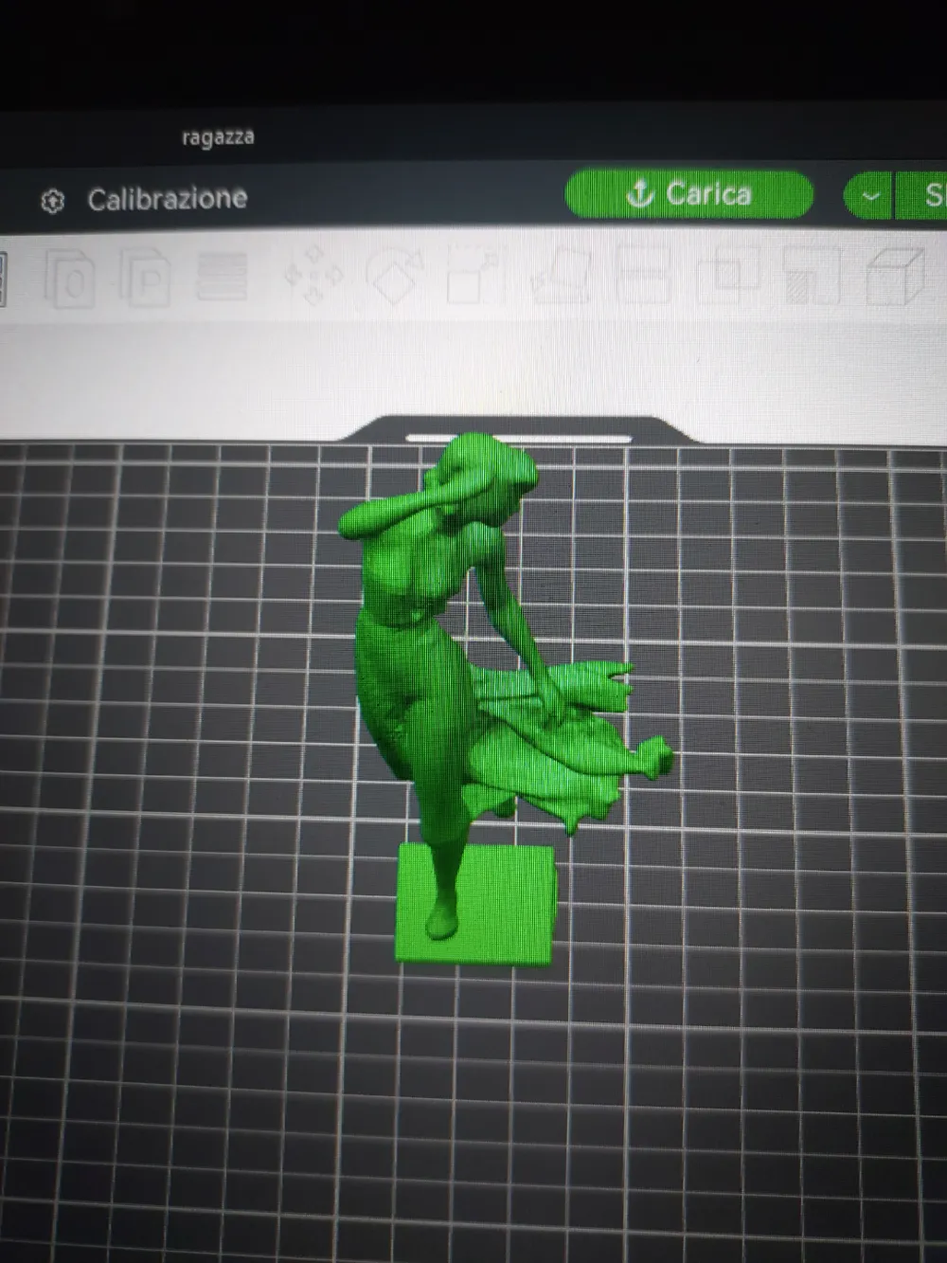Select the Support Painting tool
Viewport: 947px width, 1263px height.
click(x=813, y=277)
